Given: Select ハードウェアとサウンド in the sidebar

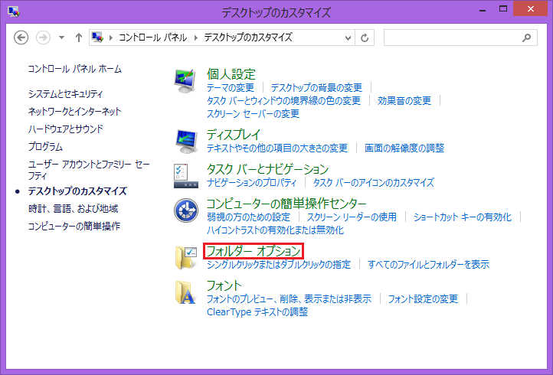Looking at the screenshot, I should 65,129.
